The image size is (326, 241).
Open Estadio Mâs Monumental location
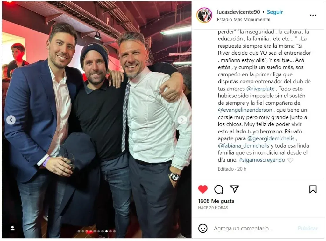point(244,19)
